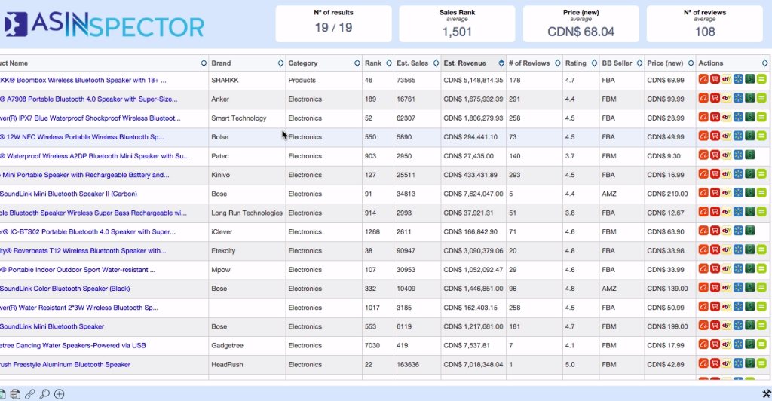Click revenue value CDN$ 27,435.00
The height and width of the screenshot is (401, 772).
coord(468,156)
